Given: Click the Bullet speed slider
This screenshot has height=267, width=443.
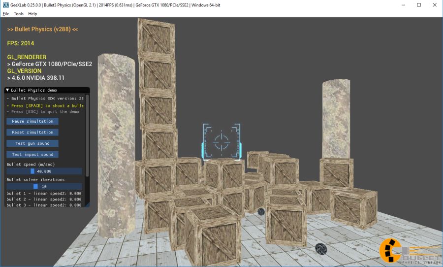Looking at the screenshot, I should tap(44, 171).
